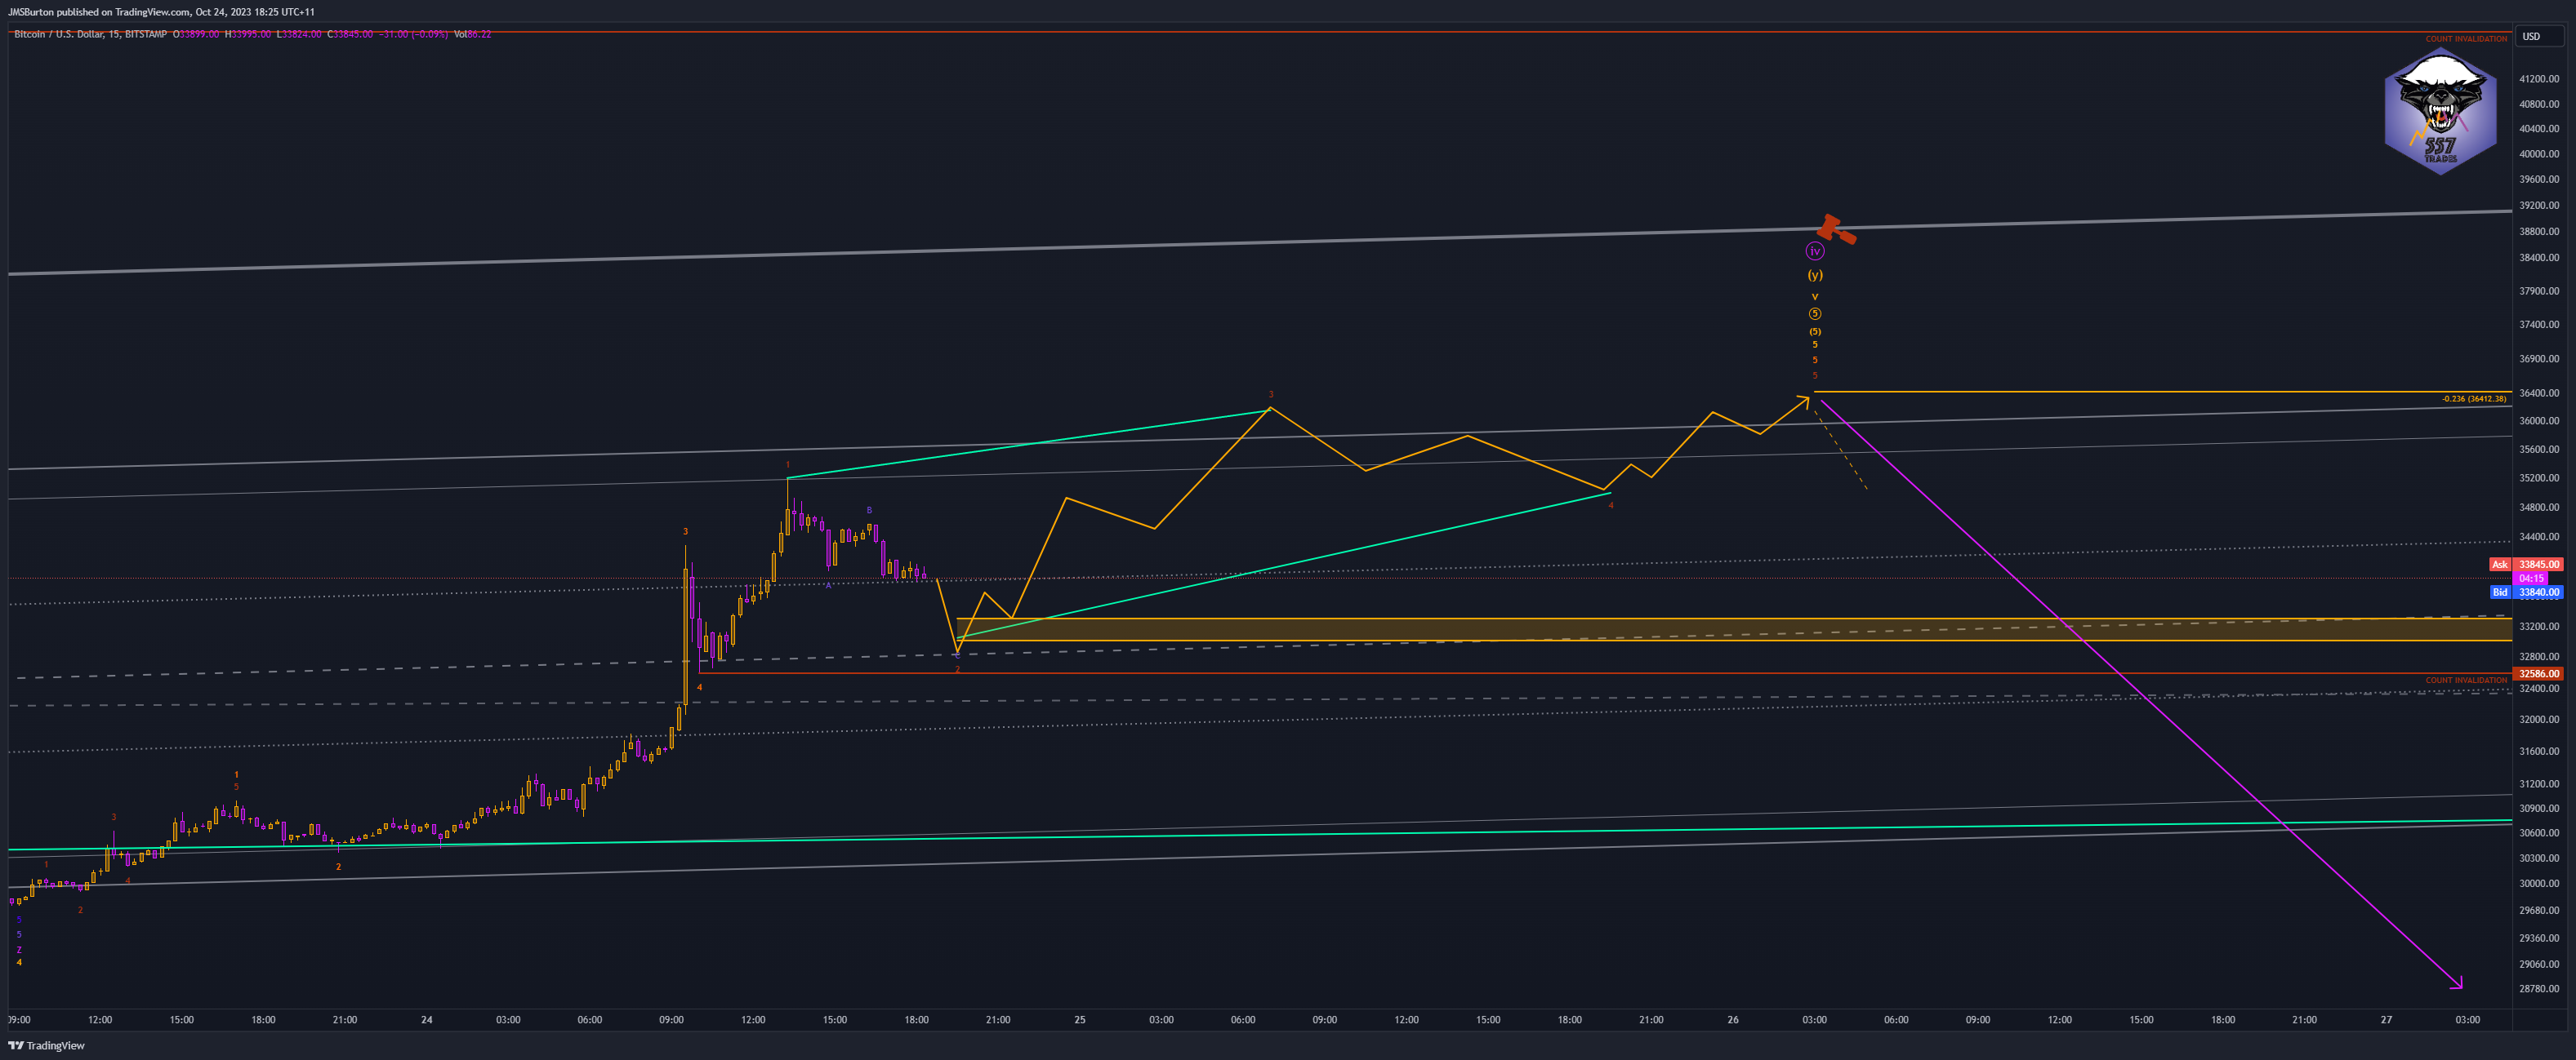This screenshot has height=1060, width=2576.
Task: Click the TradingView logo at bottom left
Action: 47,1045
